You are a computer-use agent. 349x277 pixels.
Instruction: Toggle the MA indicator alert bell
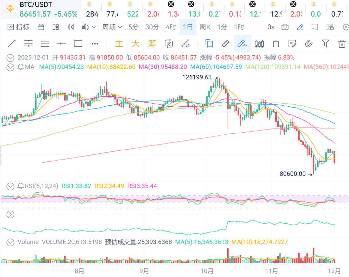click(x=21, y=67)
